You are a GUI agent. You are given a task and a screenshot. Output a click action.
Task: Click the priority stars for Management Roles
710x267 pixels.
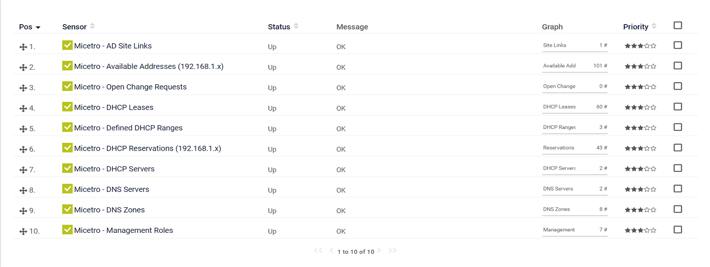pyautogui.click(x=640, y=231)
